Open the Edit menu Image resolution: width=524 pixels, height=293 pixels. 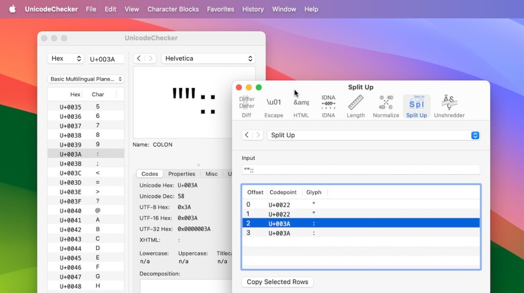tap(111, 9)
